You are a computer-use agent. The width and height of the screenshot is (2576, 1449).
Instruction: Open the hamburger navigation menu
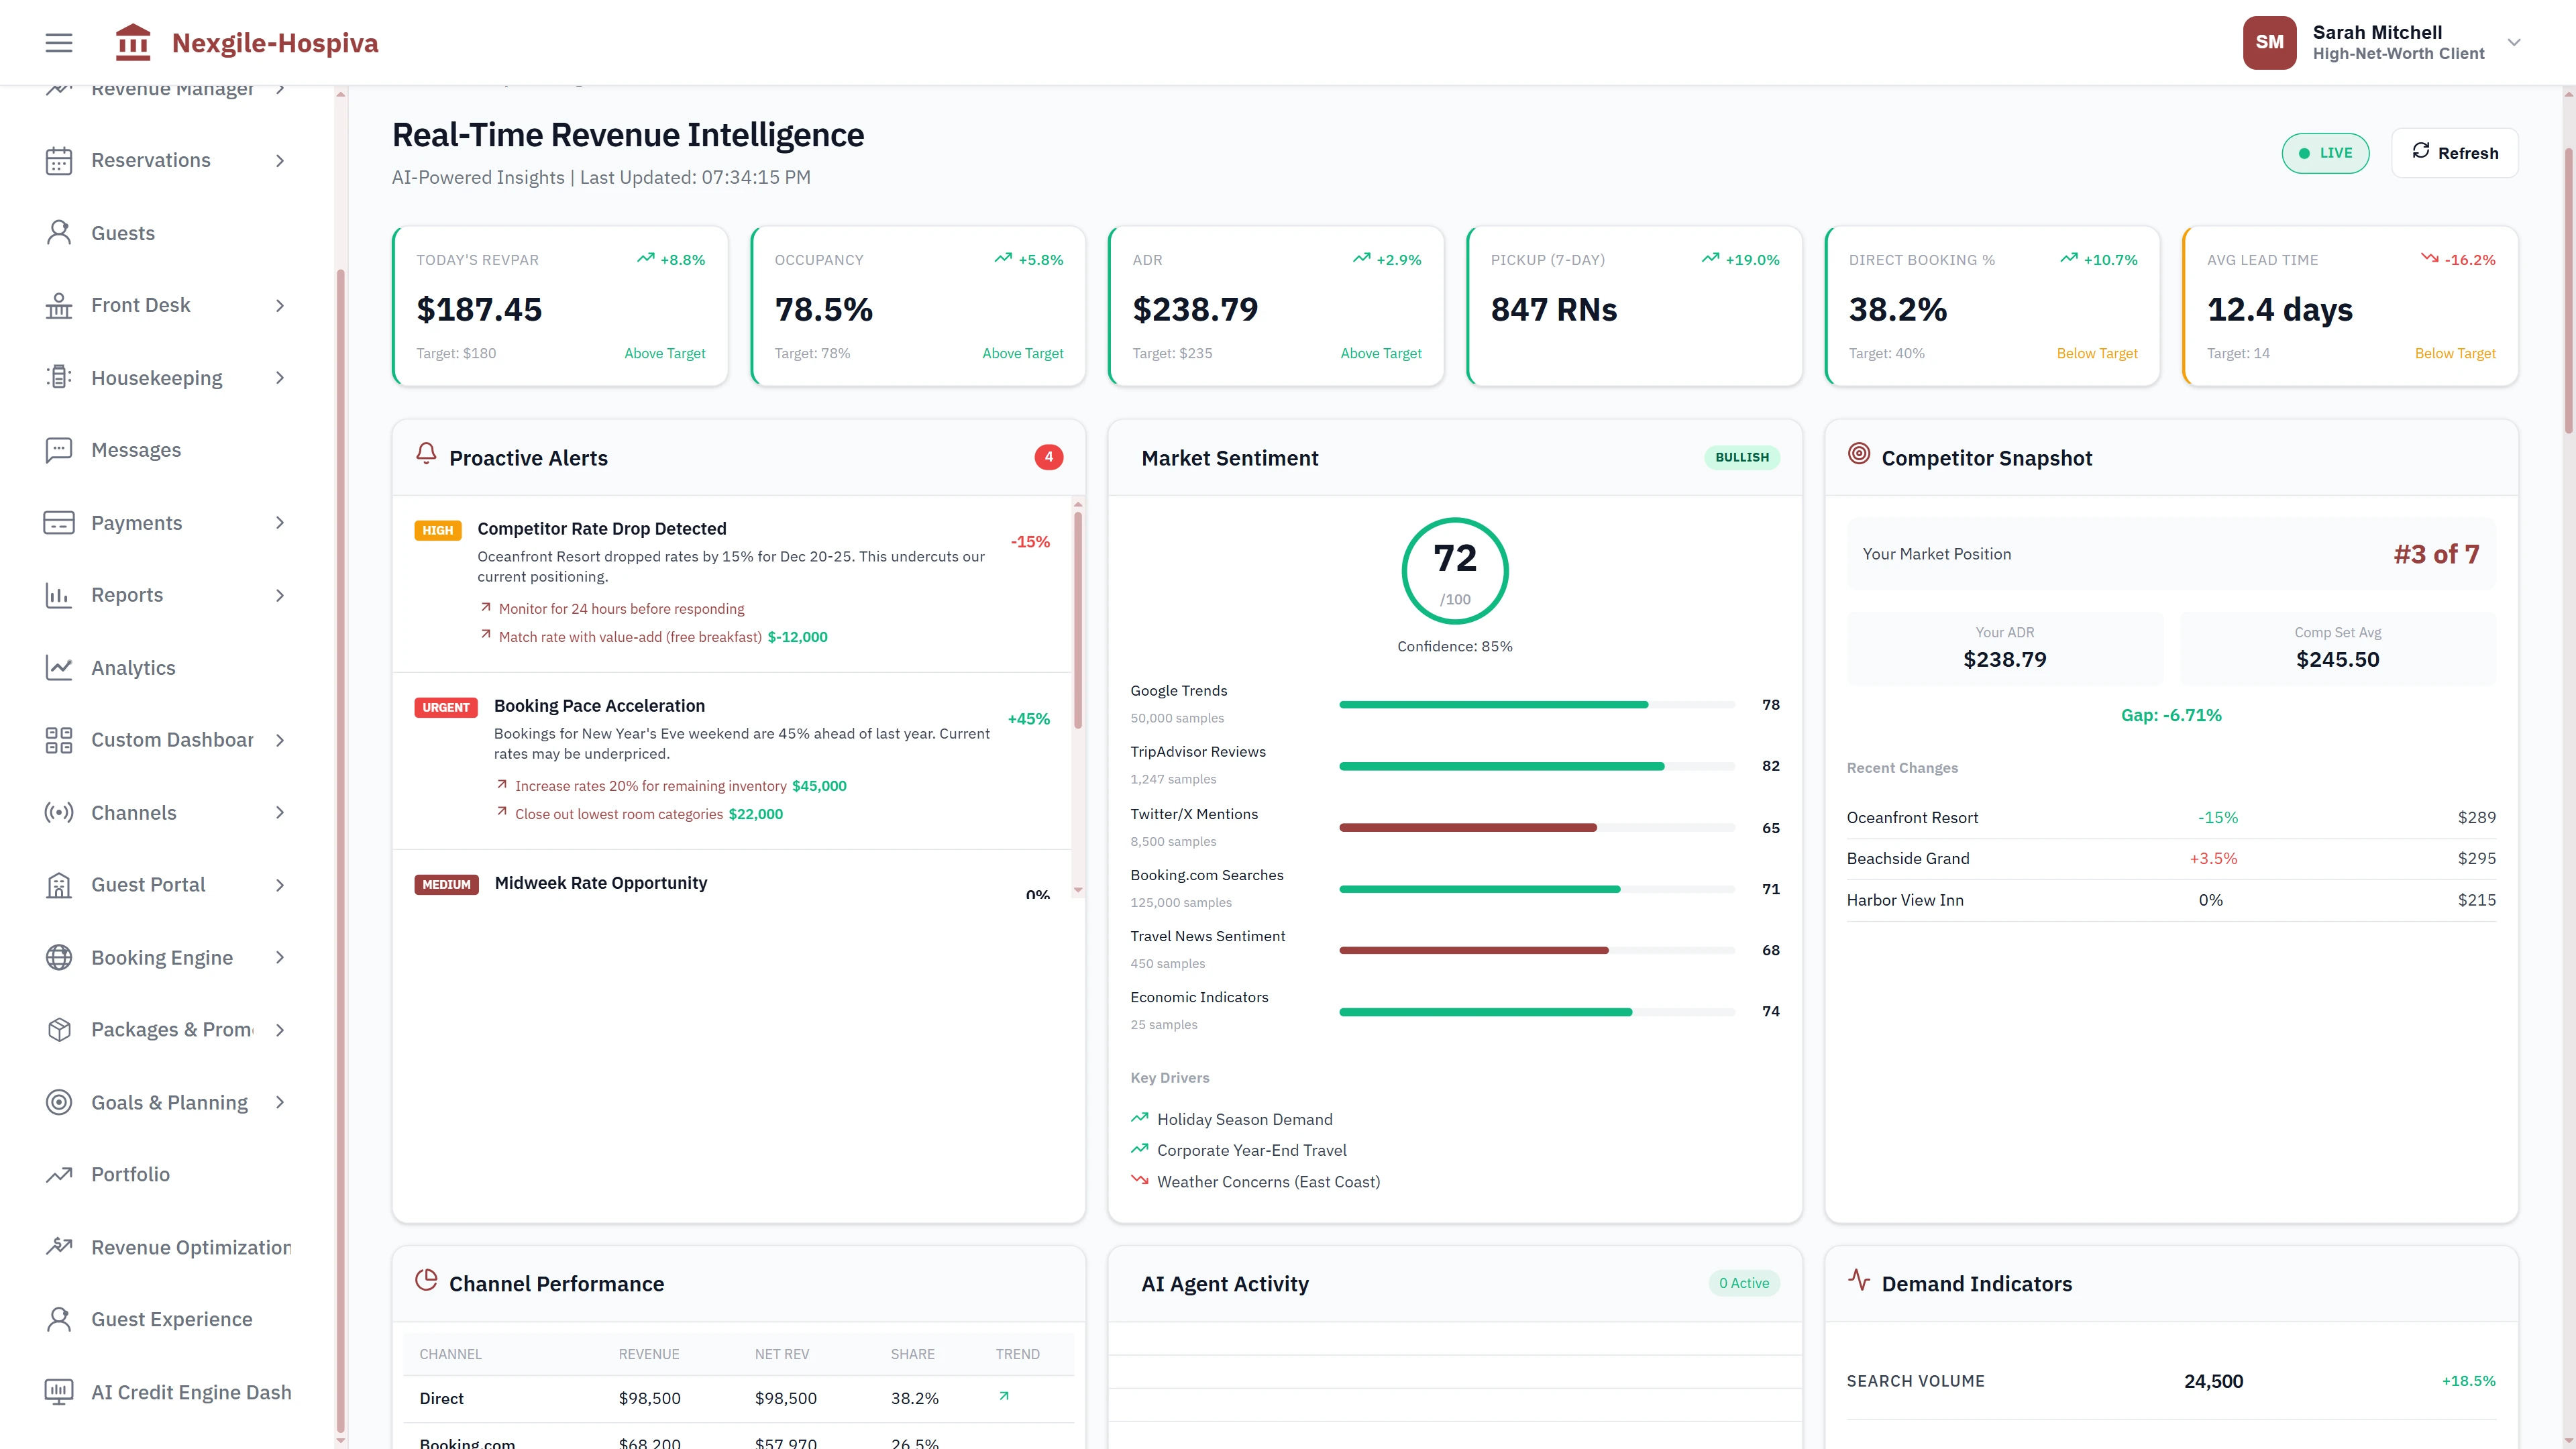pyautogui.click(x=57, y=42)
